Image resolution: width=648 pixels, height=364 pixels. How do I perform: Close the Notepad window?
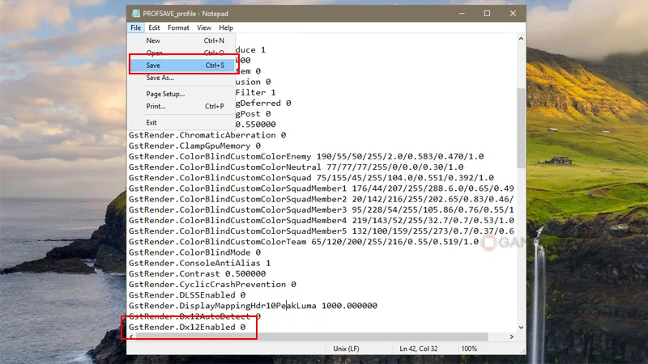[x=513, y=14]
